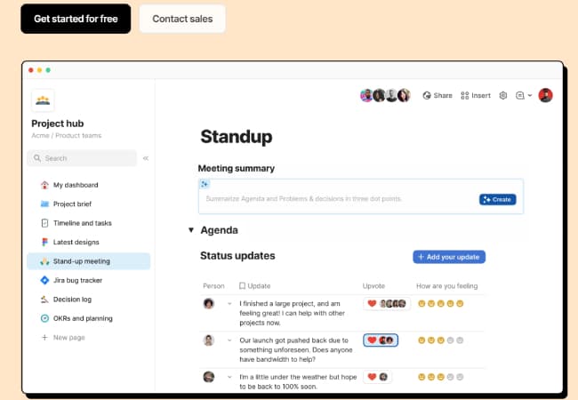The image size is (578, 400).
Task: Toggle upvote heart on launch pushed back update
Action: 372,340
